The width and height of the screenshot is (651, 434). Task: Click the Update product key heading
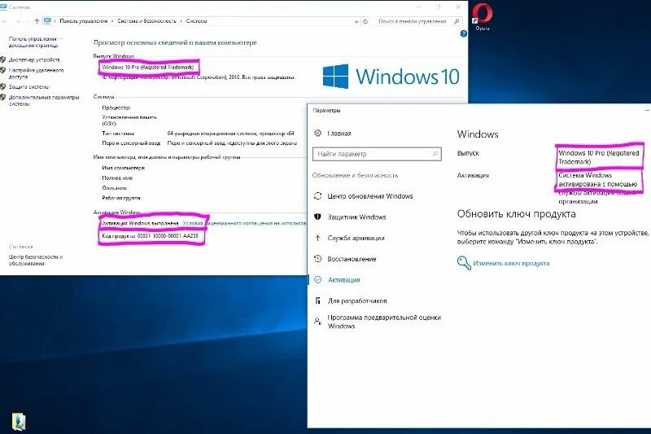pos(517,214)
